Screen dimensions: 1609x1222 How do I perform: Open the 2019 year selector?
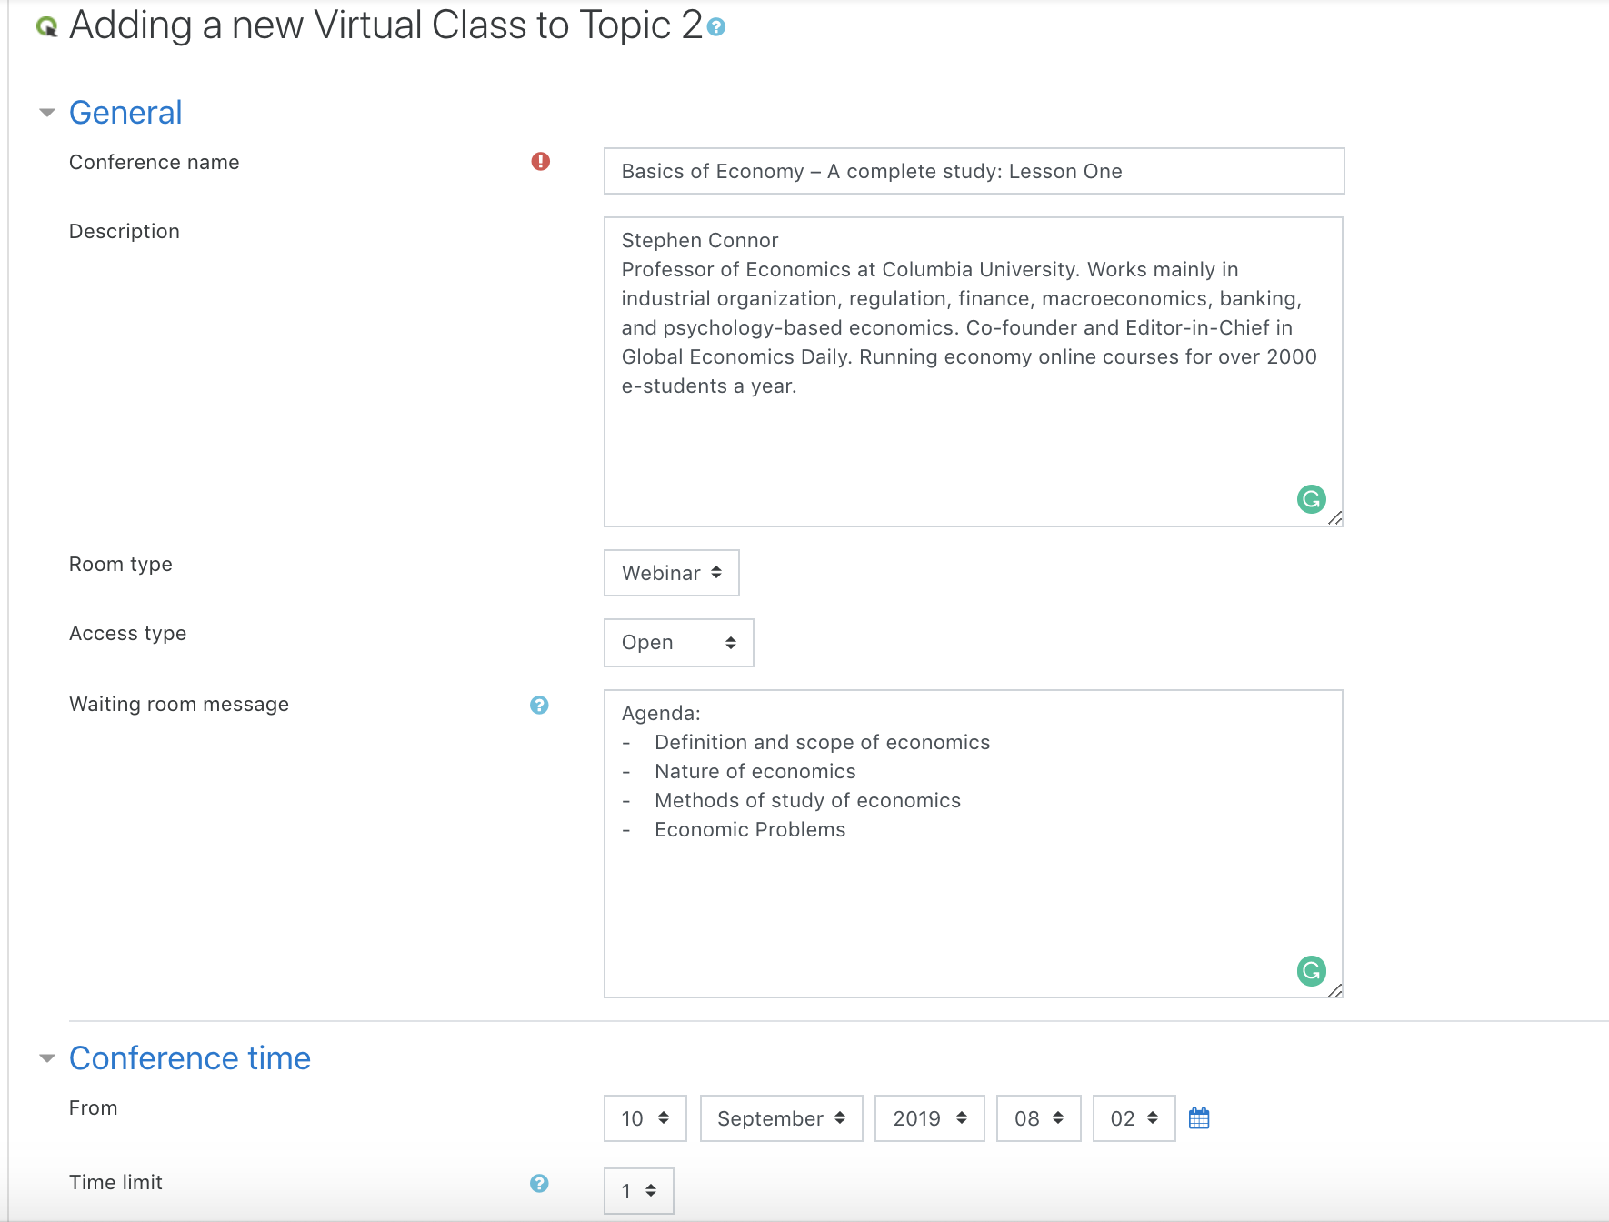click(928, 1117)
